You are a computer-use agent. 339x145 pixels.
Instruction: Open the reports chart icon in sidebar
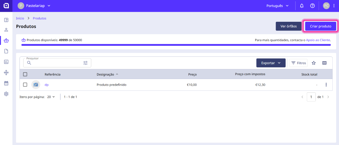(x=6, y=62)
